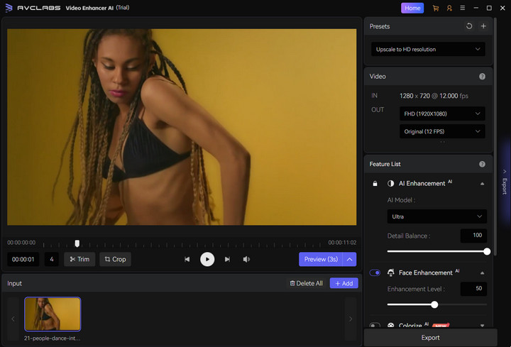Open the hamburger menu icon
This screenshot has height=347, width=511.
463,8
